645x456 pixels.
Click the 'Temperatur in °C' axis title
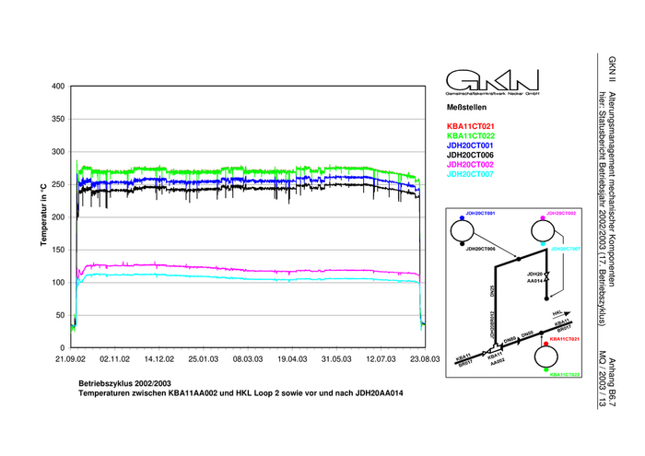[x=42, y=216]
